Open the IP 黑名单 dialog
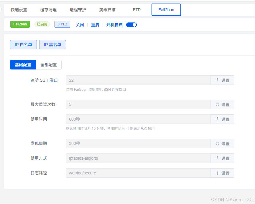Viewport: 255px width, 204px height. click(x=52, y=45)
